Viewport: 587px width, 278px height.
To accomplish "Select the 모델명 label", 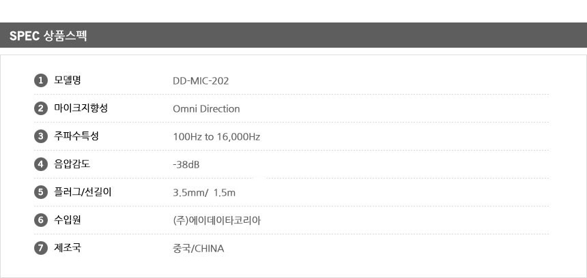I will coord(68,80).
